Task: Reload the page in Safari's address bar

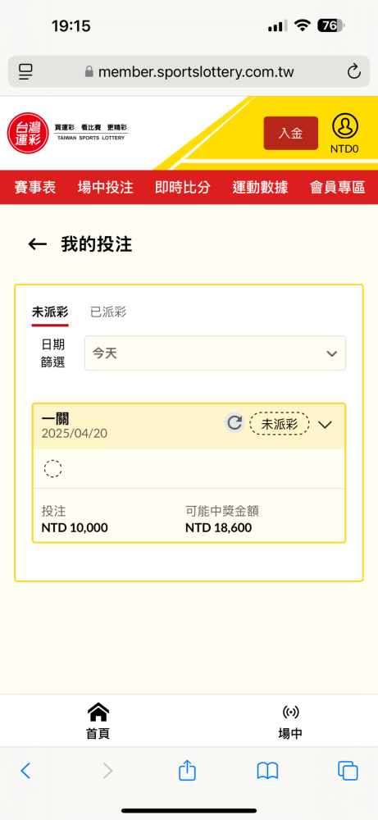Action: click(x=354, y=71)
